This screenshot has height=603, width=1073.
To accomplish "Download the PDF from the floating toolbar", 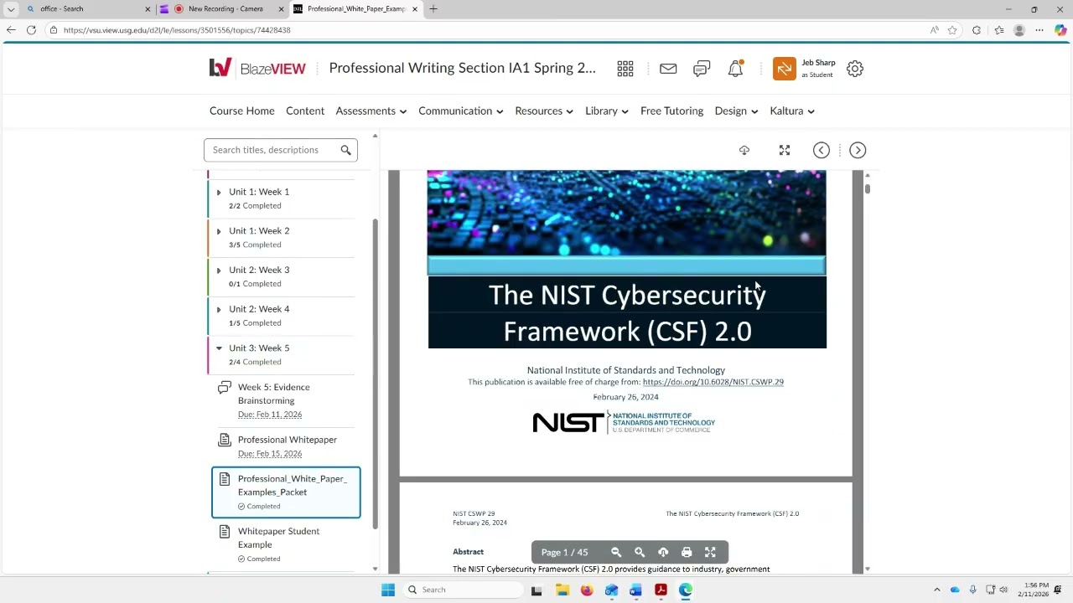I will point(663,552).
